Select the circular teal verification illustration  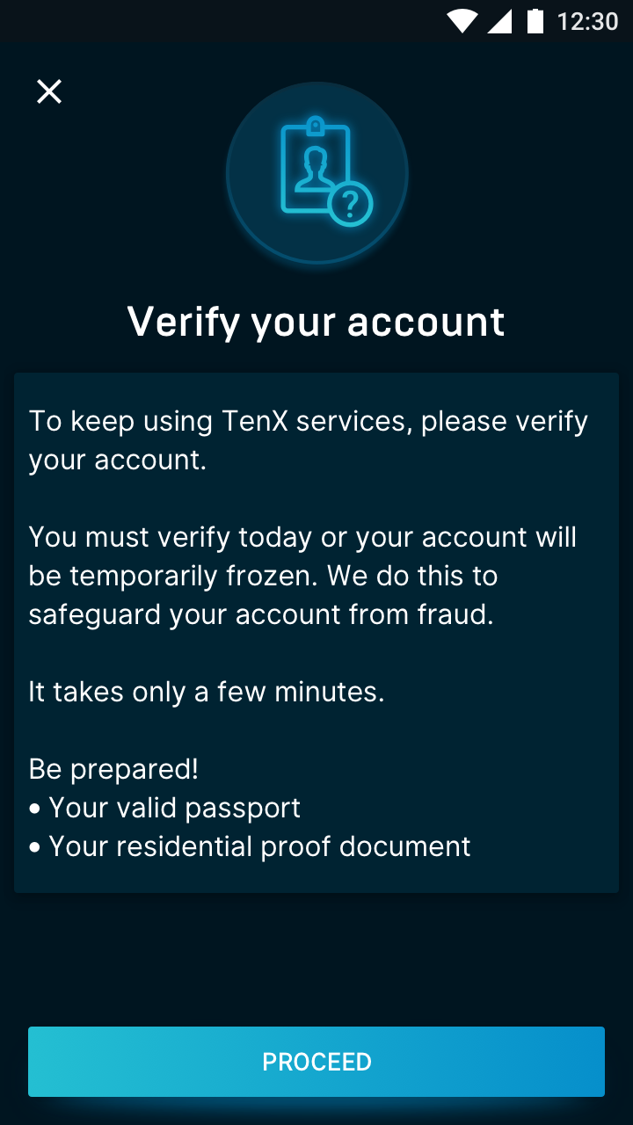[x=316, y=173]
